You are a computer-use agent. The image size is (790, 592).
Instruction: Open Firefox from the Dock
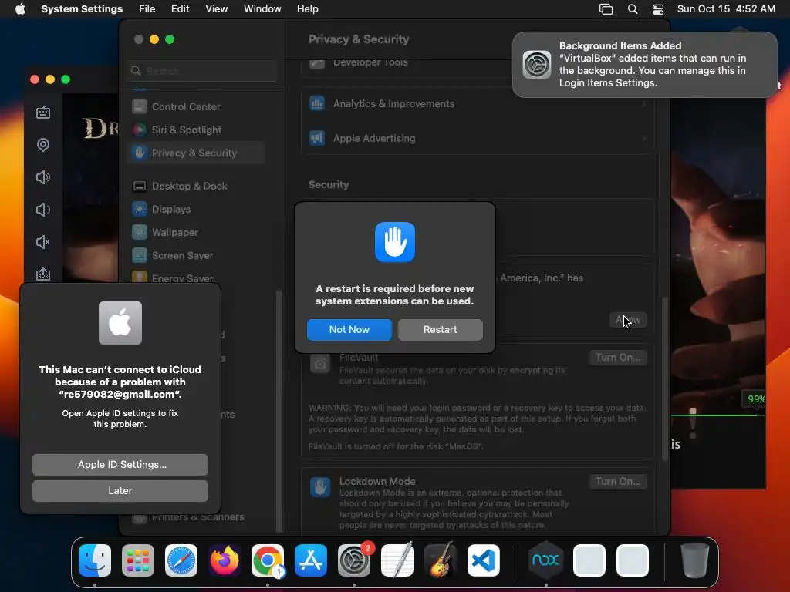(225, 560)
